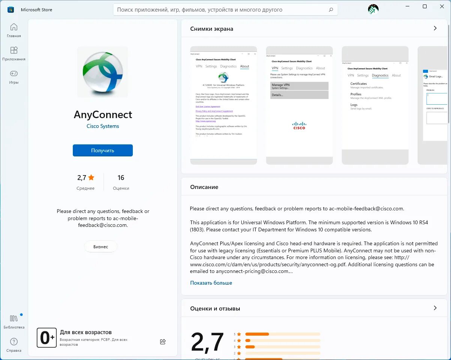Click the 3-star rating bar
451x360 pixels.
[x=283, y=347]
